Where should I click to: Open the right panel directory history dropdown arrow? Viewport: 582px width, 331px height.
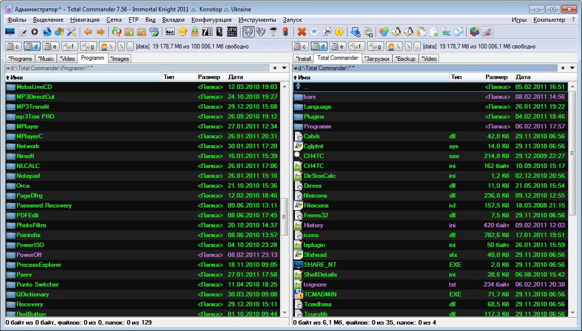[x=572, y=68]
